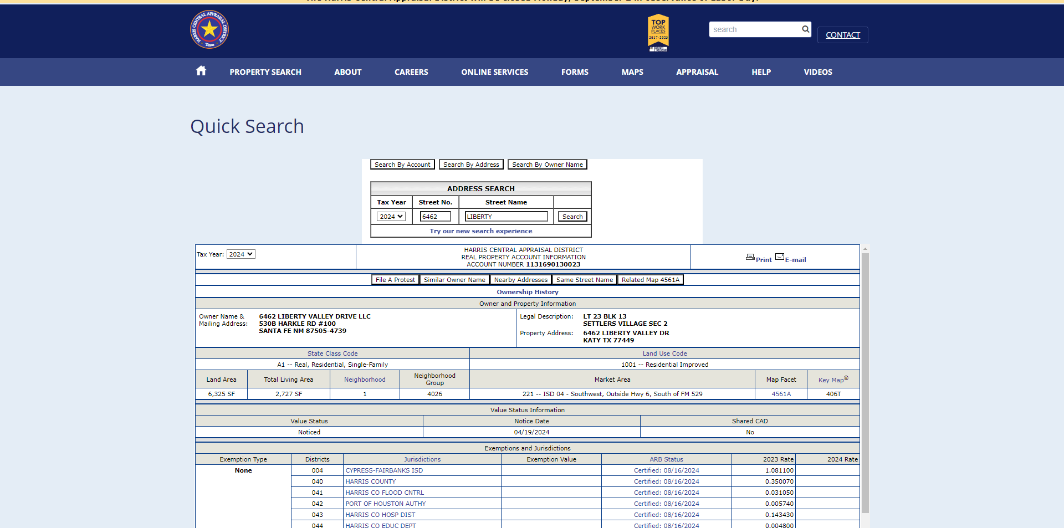Open CYPRESS-FAIRBANKS ISD jurisdiction link

(x=384, y=470)
